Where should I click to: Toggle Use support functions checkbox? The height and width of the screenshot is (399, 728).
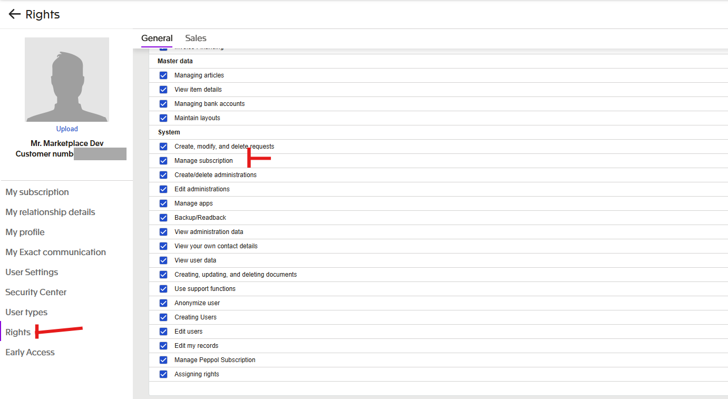point(163,289)
